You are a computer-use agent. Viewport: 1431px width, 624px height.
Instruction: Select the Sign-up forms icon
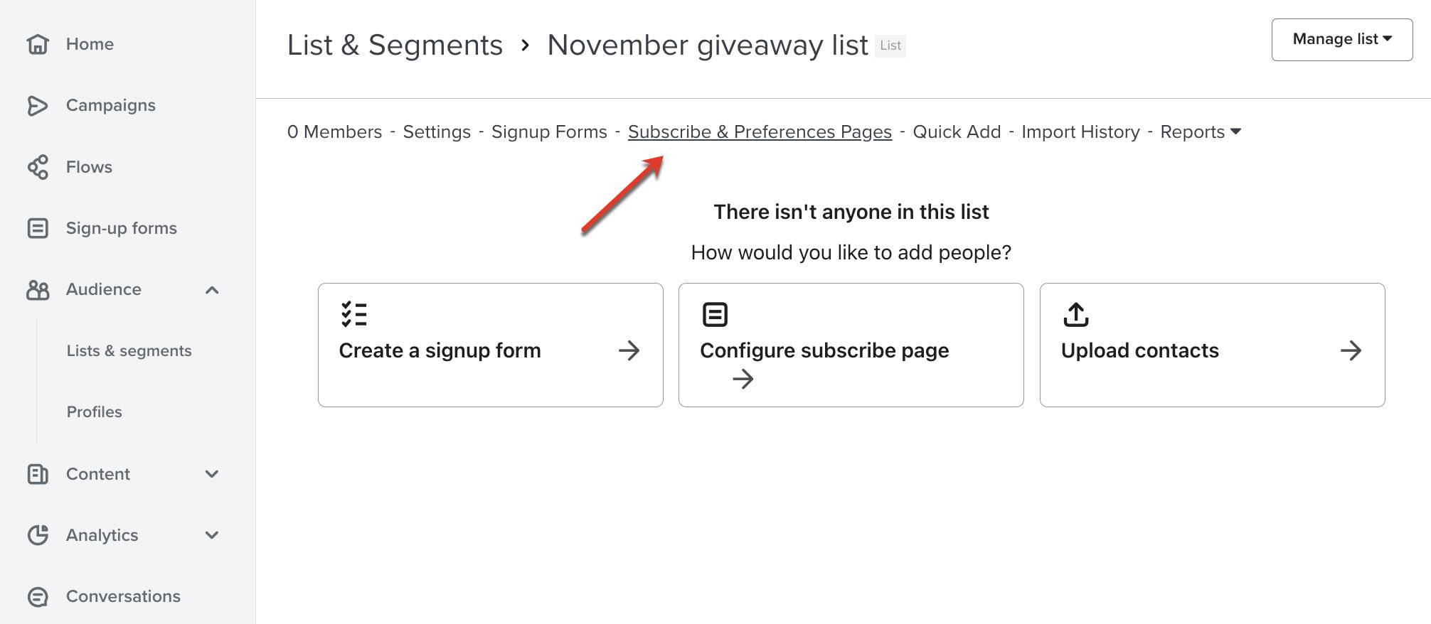[x=36, y=227]
